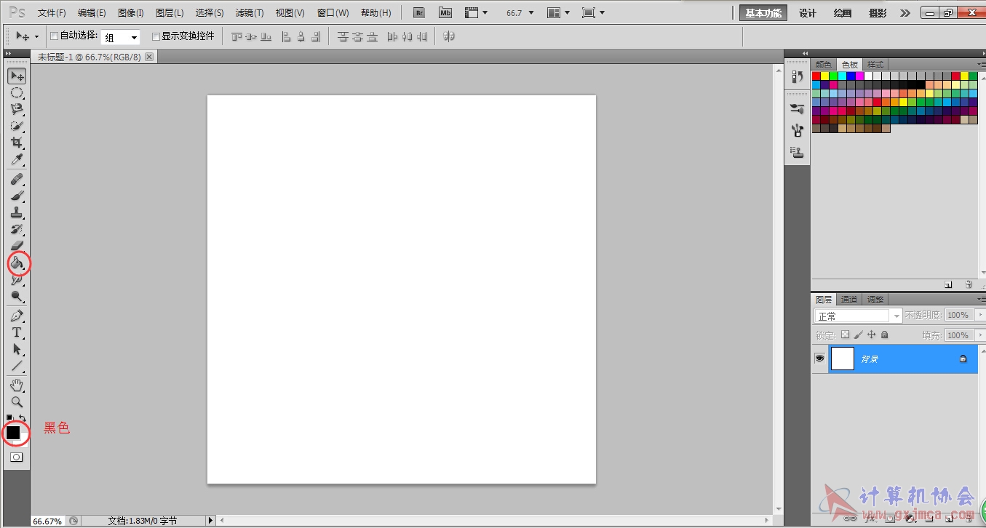Viewport: 986px width, 528px height.
Task: Select the Elliptical Marquee tool
Action: (17, 92)
